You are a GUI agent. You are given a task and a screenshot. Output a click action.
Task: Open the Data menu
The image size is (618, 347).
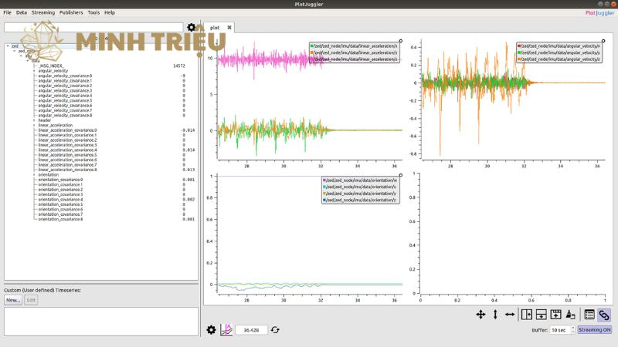click(x=22, y=12)
